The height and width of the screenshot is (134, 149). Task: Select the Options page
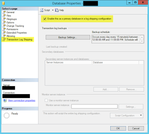(10, 22)
